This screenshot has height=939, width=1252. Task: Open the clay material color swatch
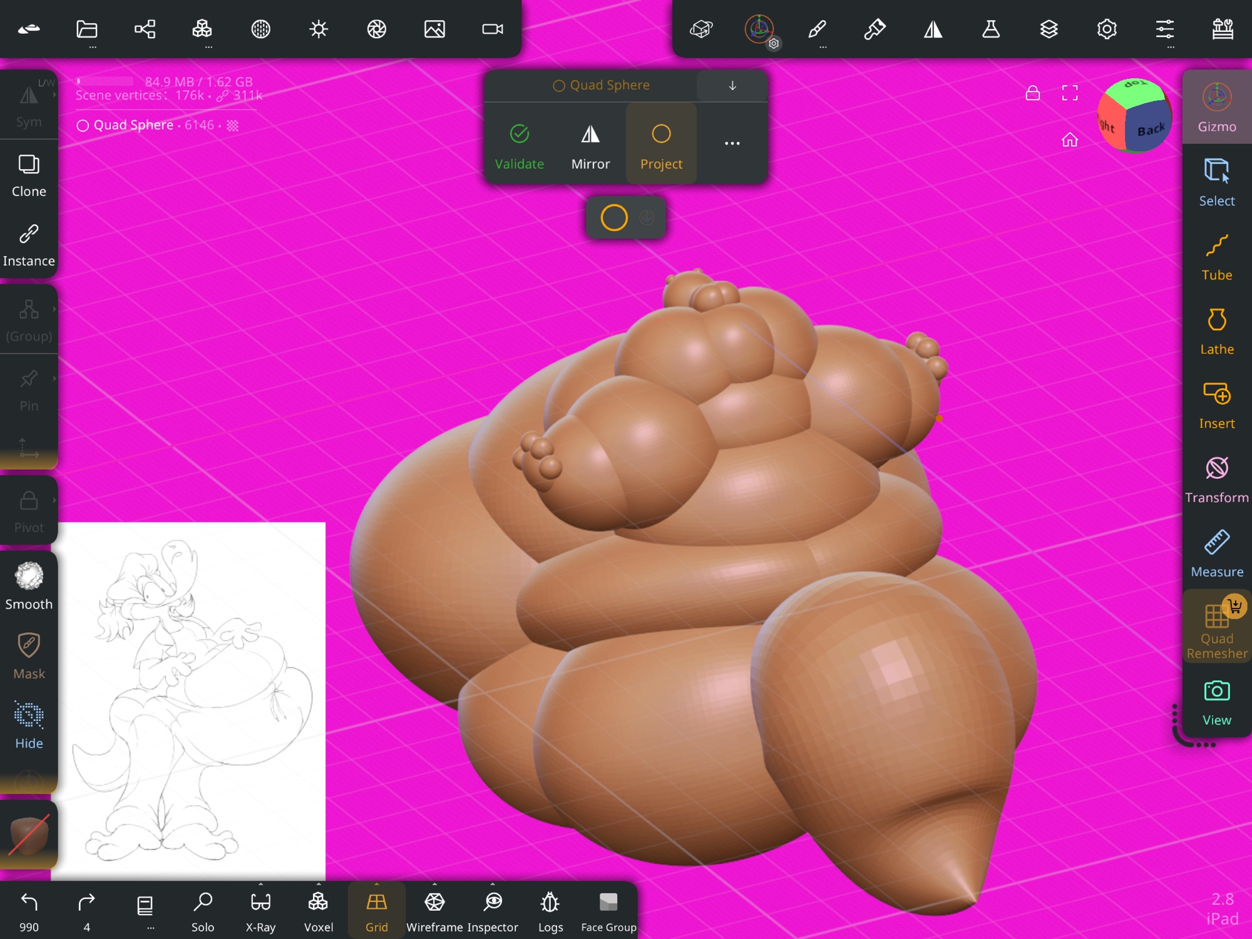[x=29, y=835]
